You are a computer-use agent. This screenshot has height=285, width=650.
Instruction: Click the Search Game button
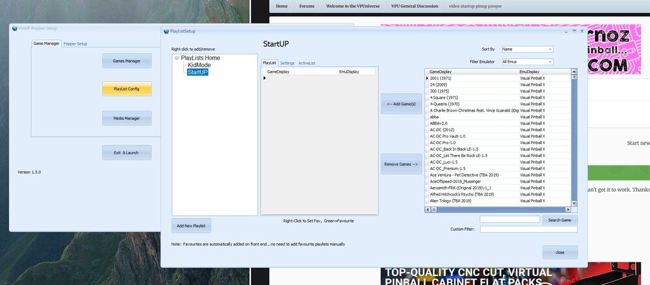tap(560, 220)
